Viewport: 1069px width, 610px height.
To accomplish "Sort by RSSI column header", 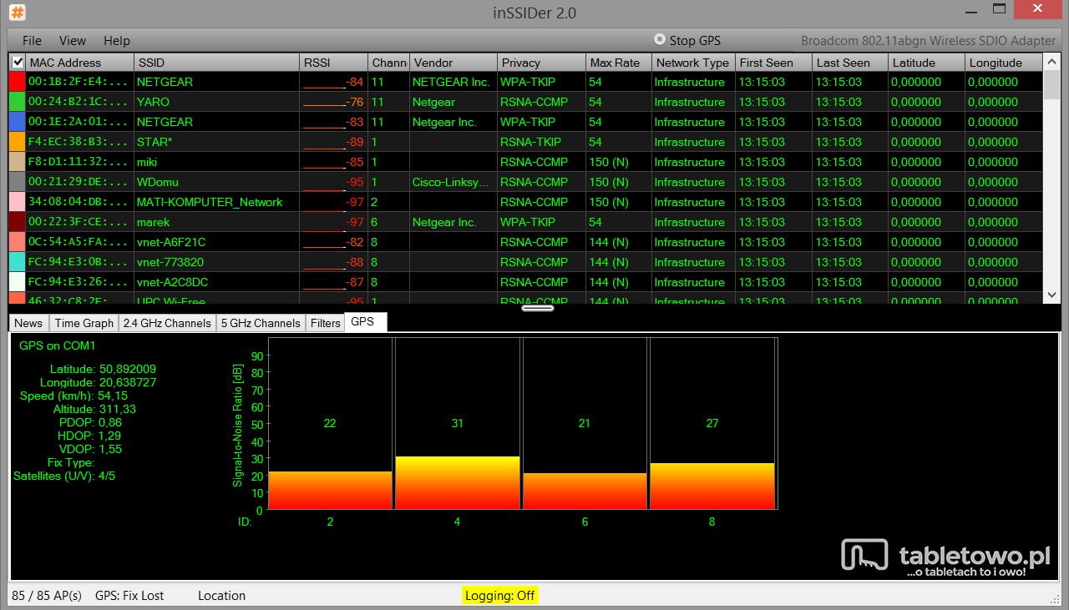I will (334, 63).
